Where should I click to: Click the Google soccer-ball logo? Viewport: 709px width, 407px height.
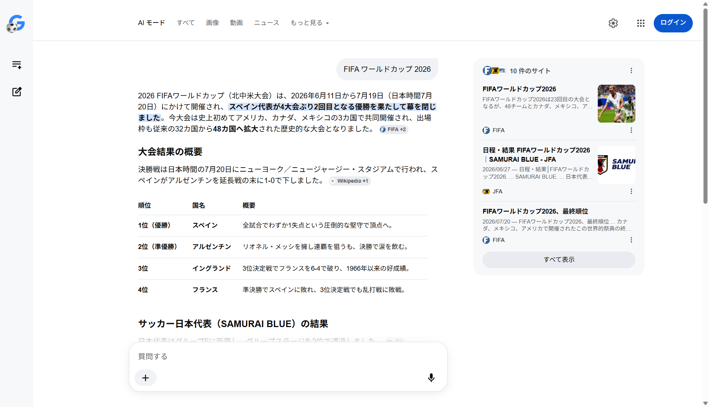pos(16,24)
